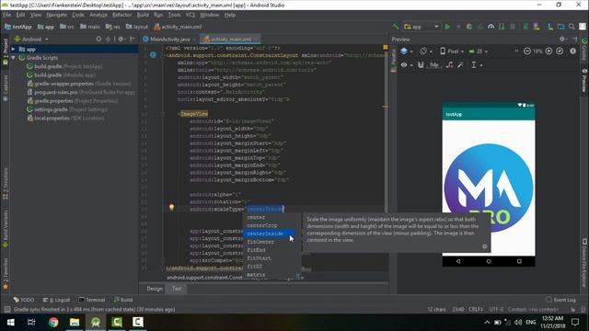Open the app run configuration dropdown
589x331 pixels.
[x=422, y=27]
